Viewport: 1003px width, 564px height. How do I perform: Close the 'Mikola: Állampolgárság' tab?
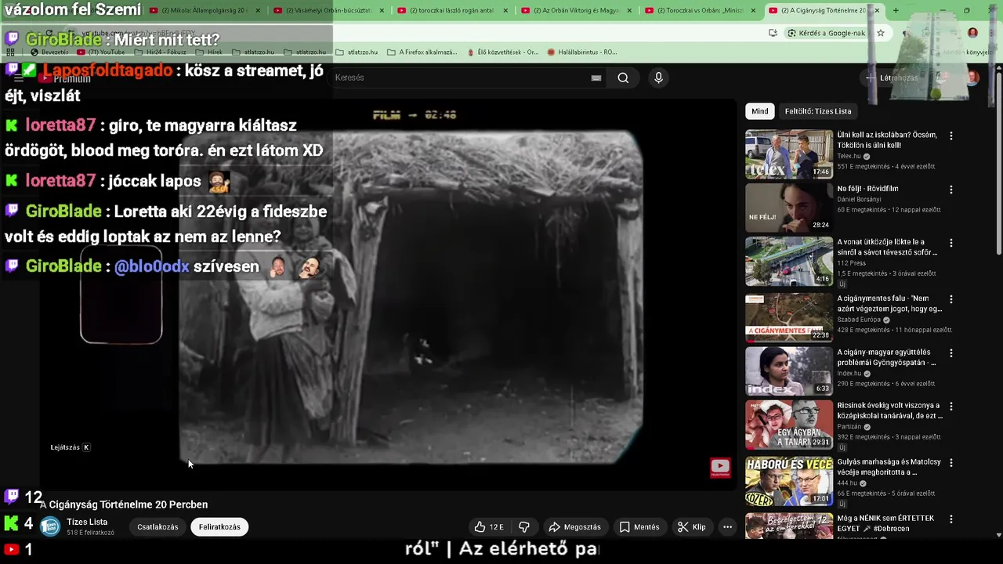click(257, 10)
